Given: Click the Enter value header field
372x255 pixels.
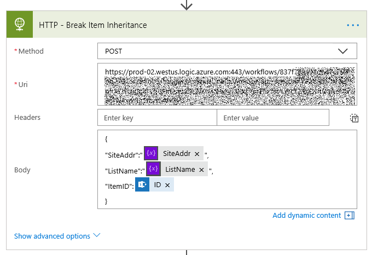Looking at the screenshot, I should coord(273,118).
